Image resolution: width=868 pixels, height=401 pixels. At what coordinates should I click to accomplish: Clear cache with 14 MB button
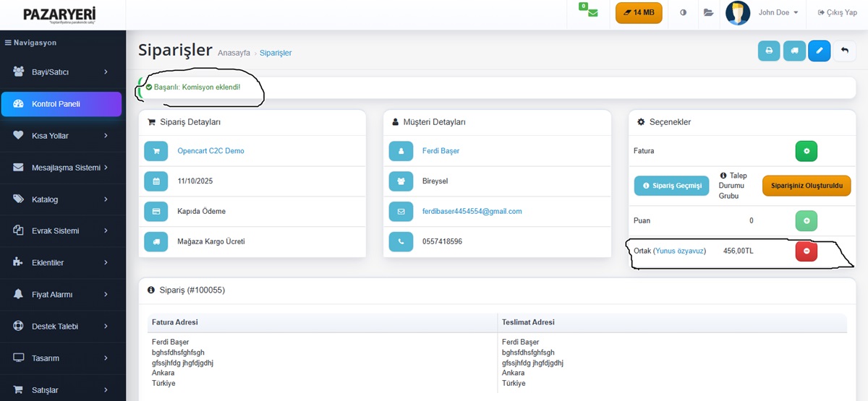(x=639, y=13)
